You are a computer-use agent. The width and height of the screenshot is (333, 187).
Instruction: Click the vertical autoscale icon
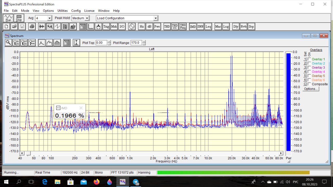(76, 43)
